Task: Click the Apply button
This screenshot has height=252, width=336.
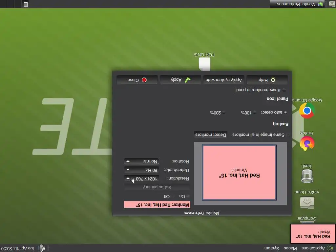Action: [180, 80]
